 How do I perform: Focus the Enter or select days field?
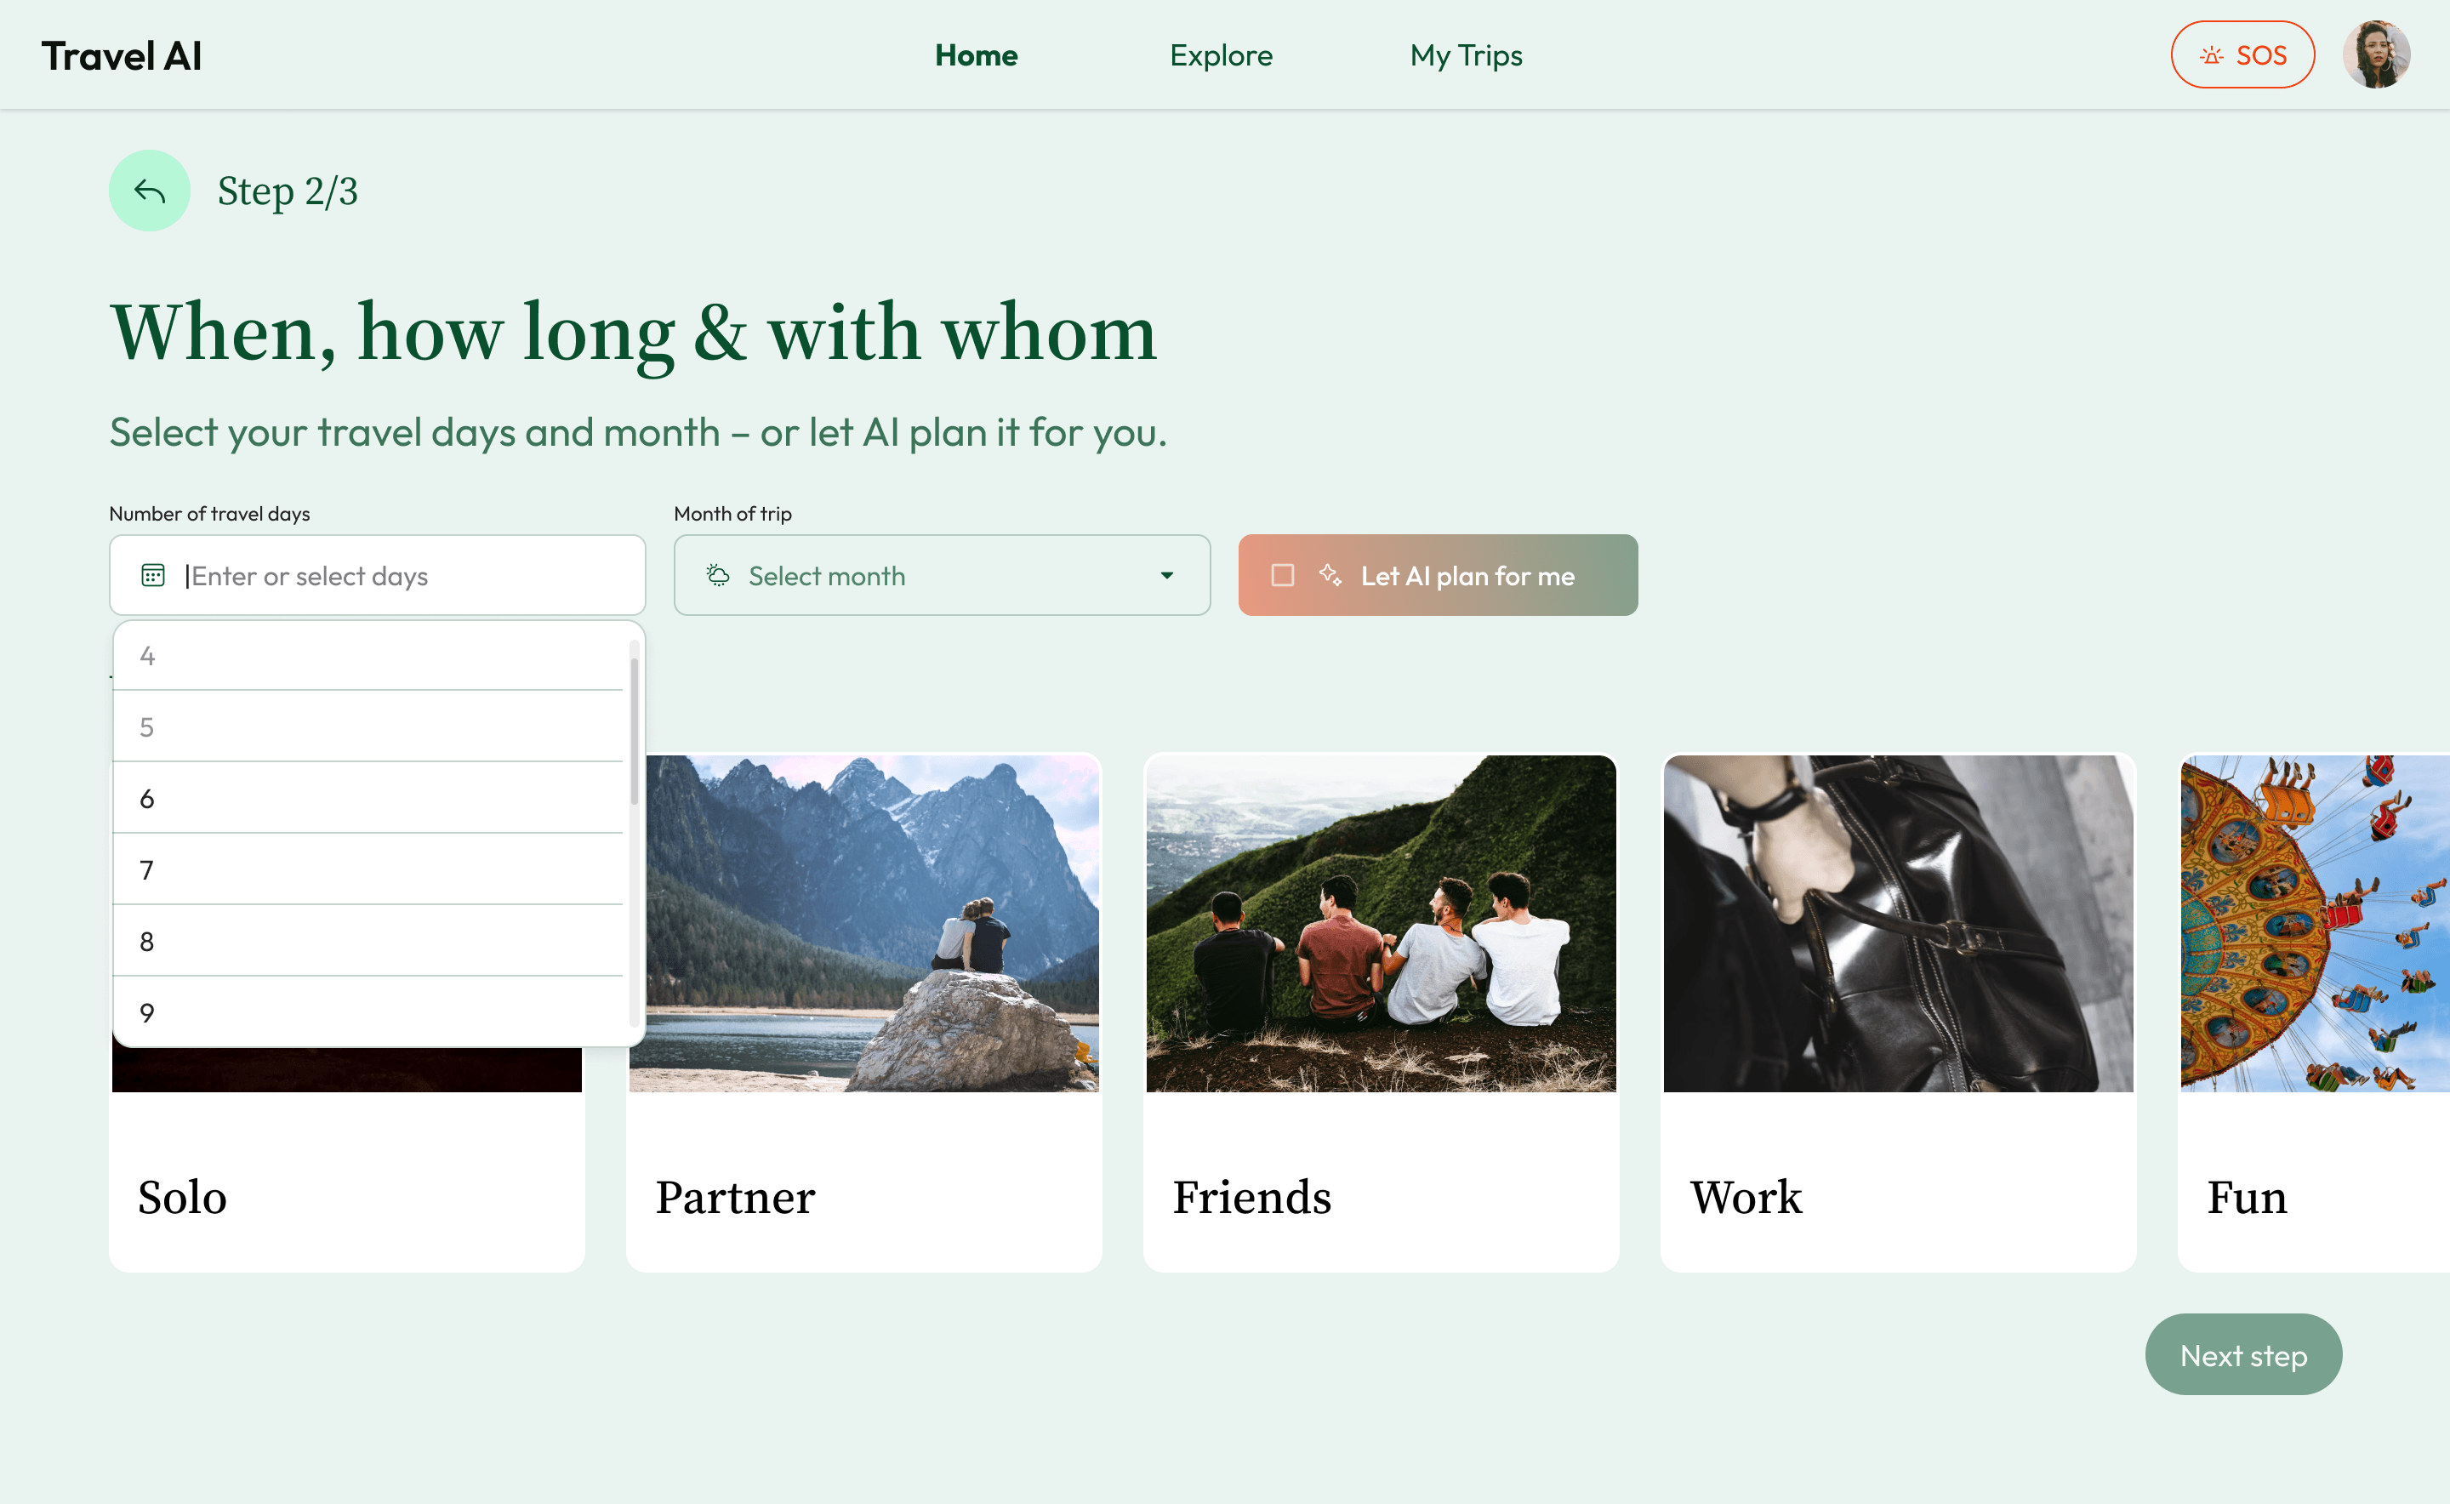point(378,575)
